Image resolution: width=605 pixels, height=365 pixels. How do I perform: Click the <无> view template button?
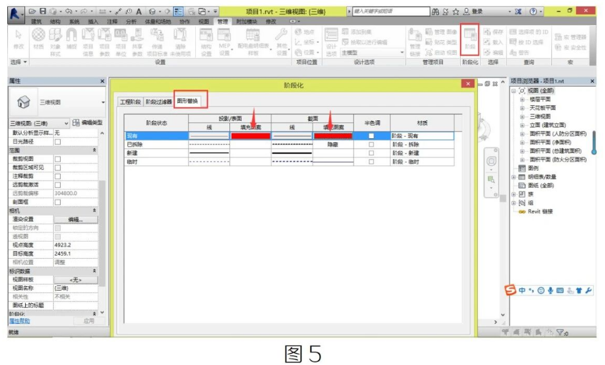(76, 280)
